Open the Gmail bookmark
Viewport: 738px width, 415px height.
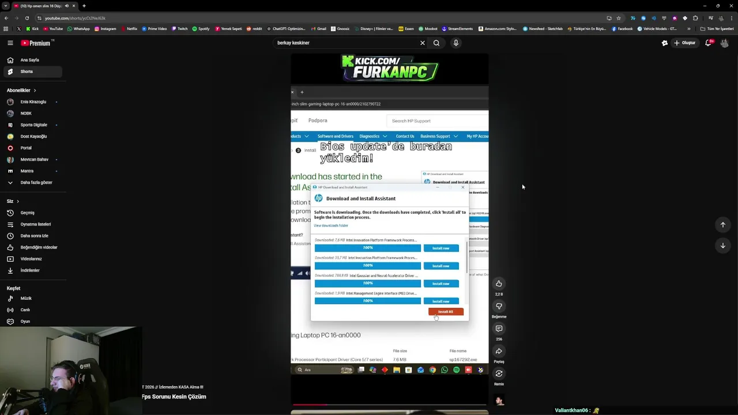[x=318, y=29]
